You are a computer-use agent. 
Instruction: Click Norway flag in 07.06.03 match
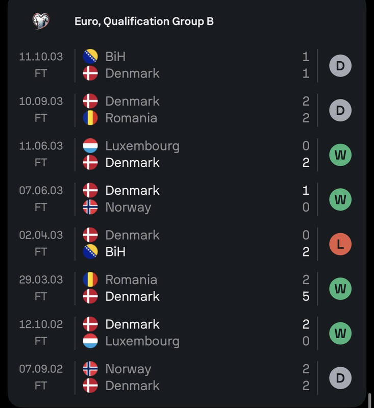(x=90, y=208)
